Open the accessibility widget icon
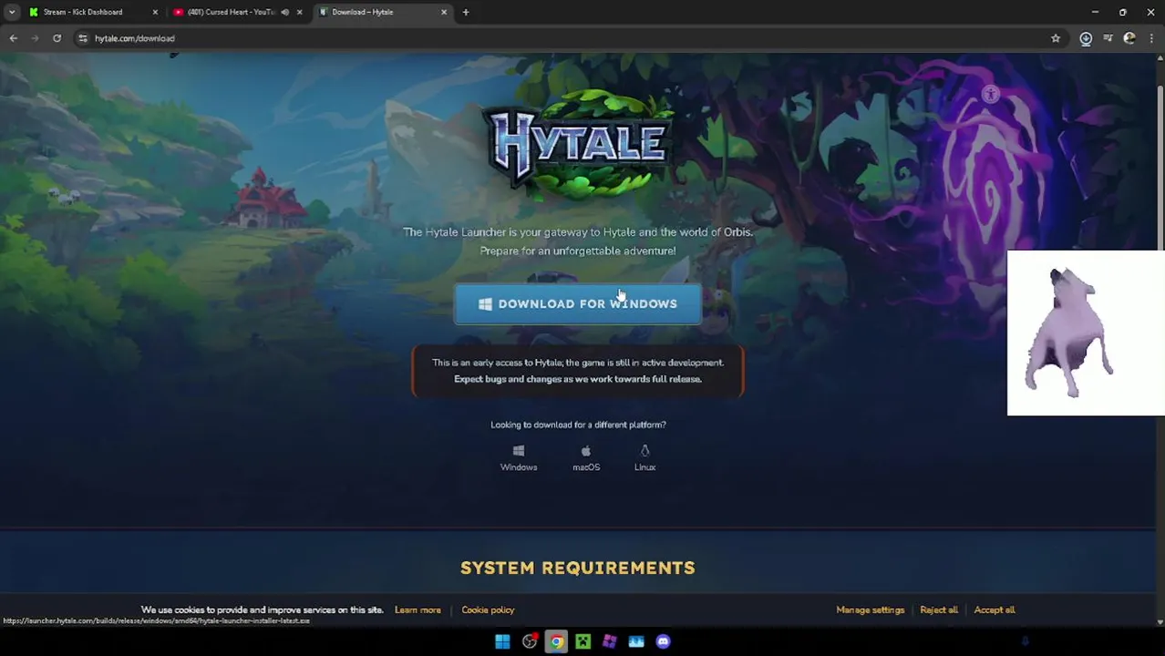This screenshot has width=1165, height=656. (991, 94)
